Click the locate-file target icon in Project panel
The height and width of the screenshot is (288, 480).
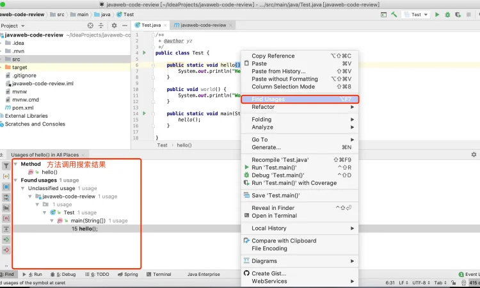tap(90, 26)
